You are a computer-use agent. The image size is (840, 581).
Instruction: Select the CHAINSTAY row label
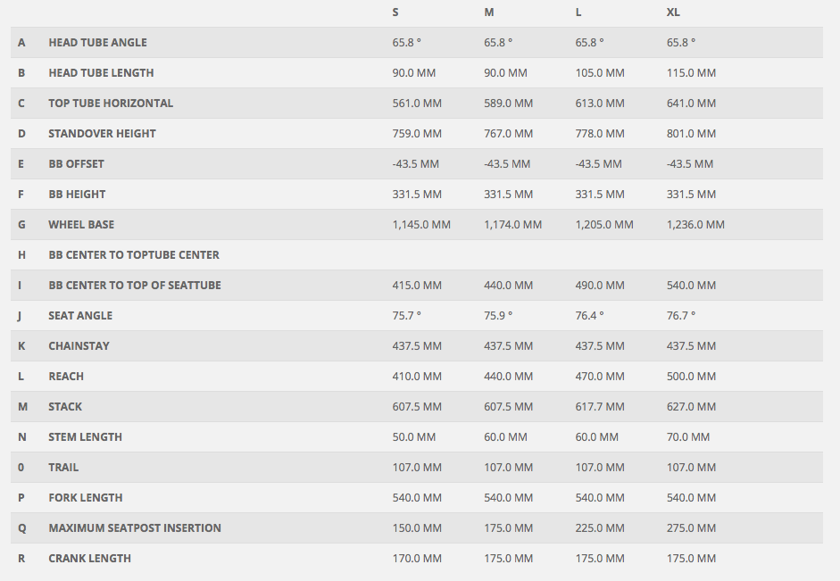click(x=79, y=346)
